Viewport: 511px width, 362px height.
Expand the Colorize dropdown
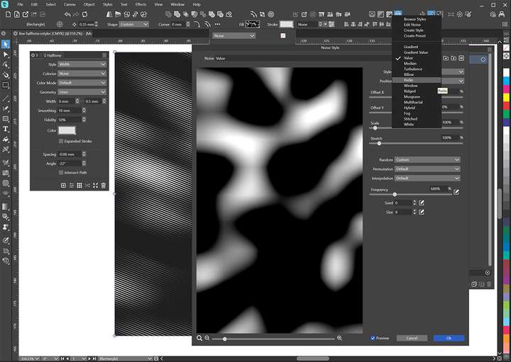pos(82,73)
